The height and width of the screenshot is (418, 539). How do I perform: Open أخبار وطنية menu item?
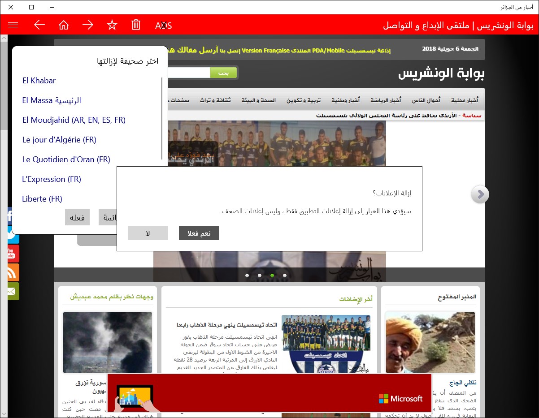click(x=346, y=100)
